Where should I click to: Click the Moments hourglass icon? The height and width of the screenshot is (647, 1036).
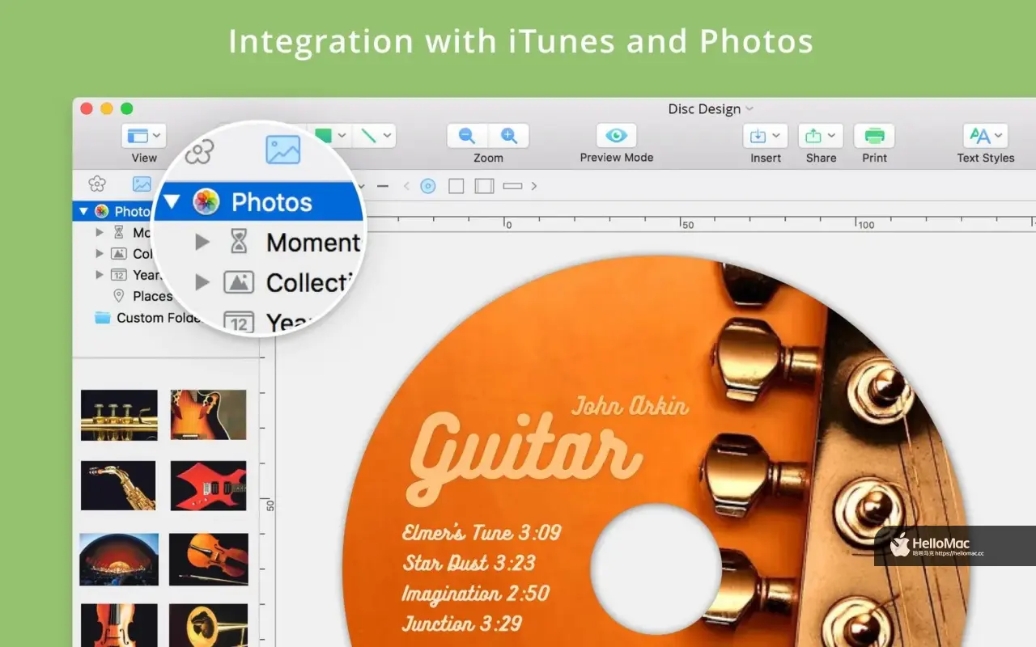pyautogui.click(x=119, y=232)
